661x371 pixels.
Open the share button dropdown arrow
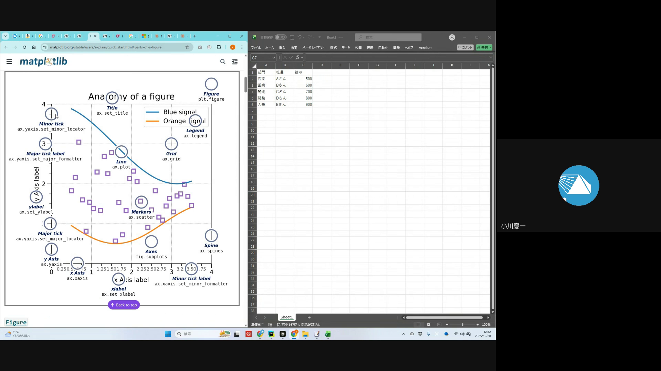pyautogui.click(x=490, y=47)
